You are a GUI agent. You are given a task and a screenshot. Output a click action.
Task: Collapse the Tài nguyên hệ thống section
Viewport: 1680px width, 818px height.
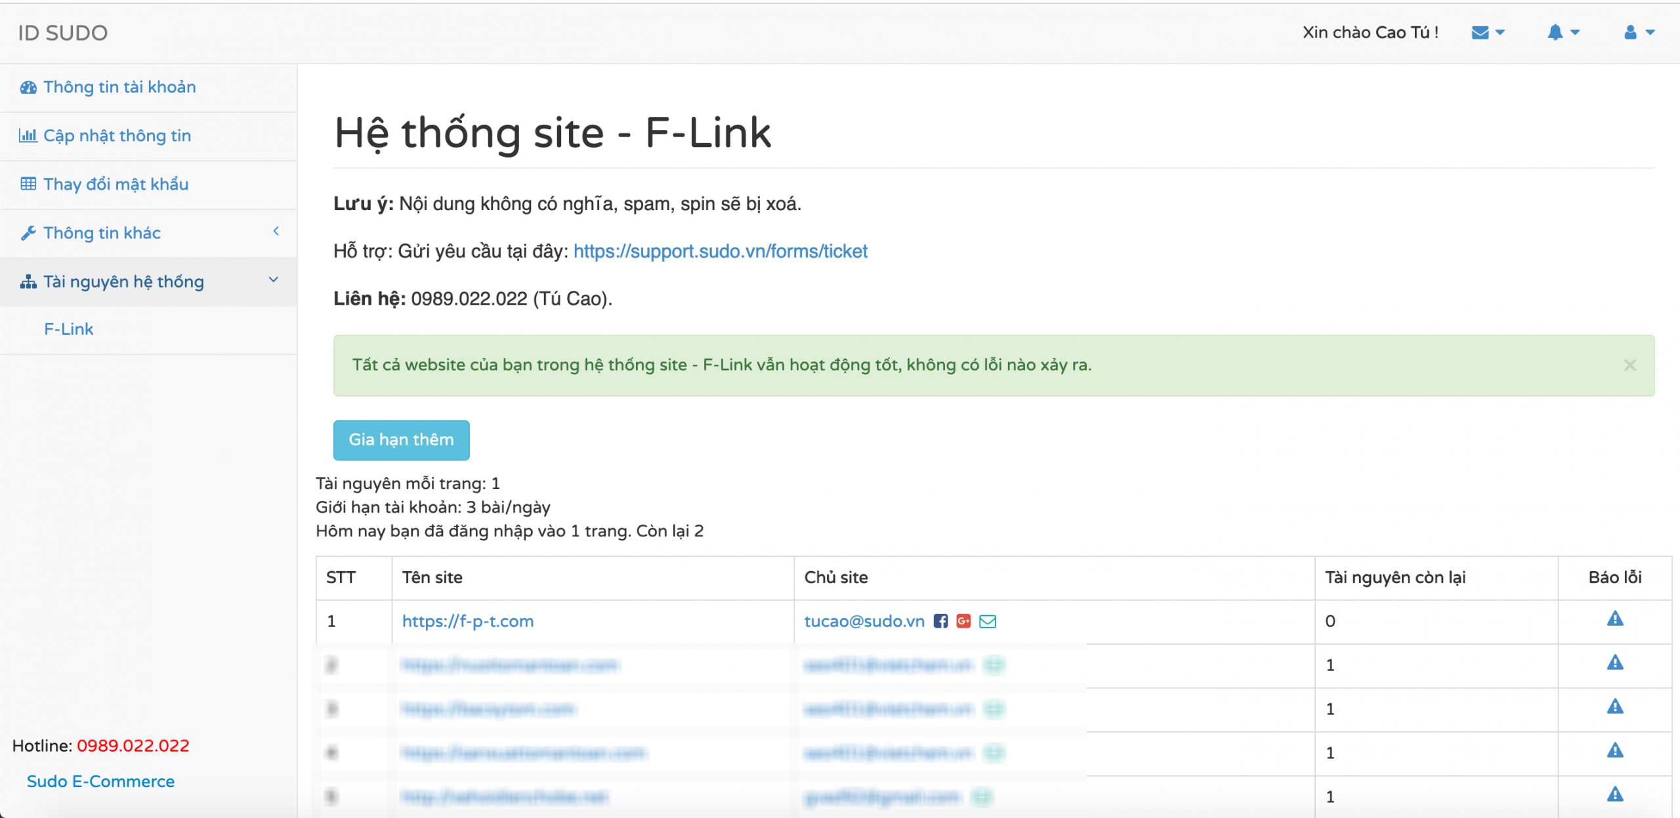(x=123, y=282)
